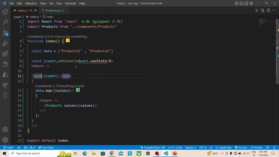Click the 'Complexity is 3 Everything is cool!' lens
This screenshot has height=157, width=279.
click(60, 86)
